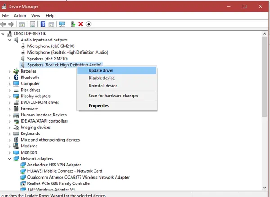
Task: Open the Help menu
Action: [50, 16]
